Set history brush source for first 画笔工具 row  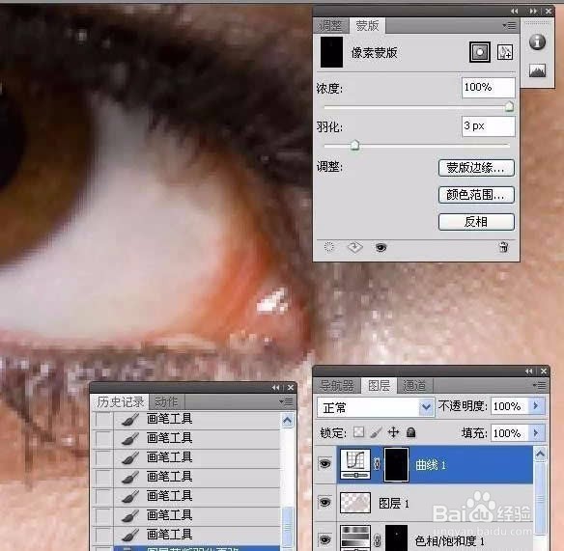(x=103, y=419)
